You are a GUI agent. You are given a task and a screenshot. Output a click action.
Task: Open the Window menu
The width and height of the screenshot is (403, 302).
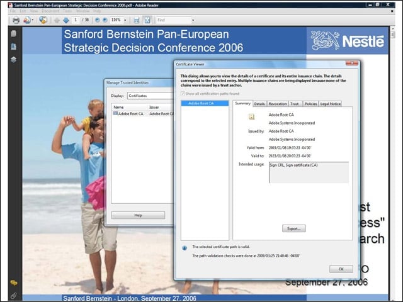(82, 11)
